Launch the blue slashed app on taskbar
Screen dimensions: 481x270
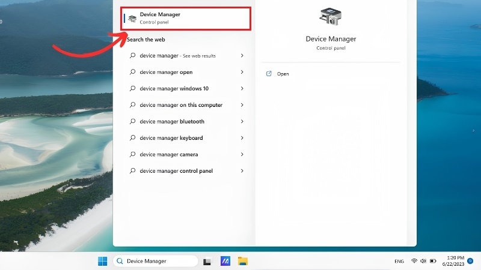click(x=225, y=261)
